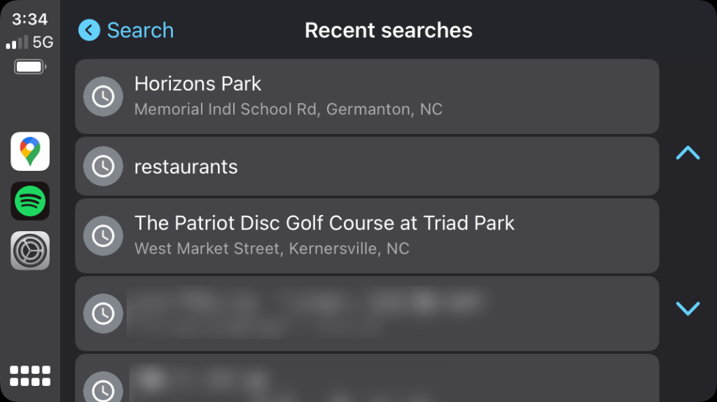Click the clock icon next to Horizons Park
This screenshot has width=717, height=402.
point(103,97)
